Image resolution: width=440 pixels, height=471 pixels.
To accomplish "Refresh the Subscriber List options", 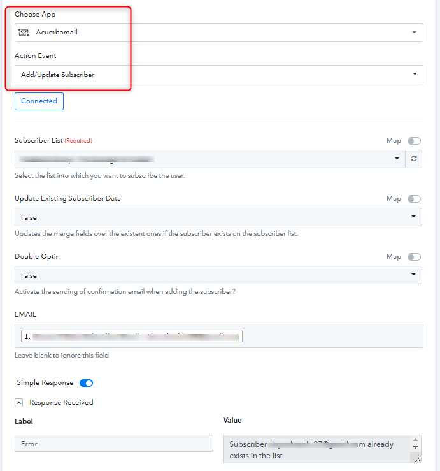I will (414, 159).
